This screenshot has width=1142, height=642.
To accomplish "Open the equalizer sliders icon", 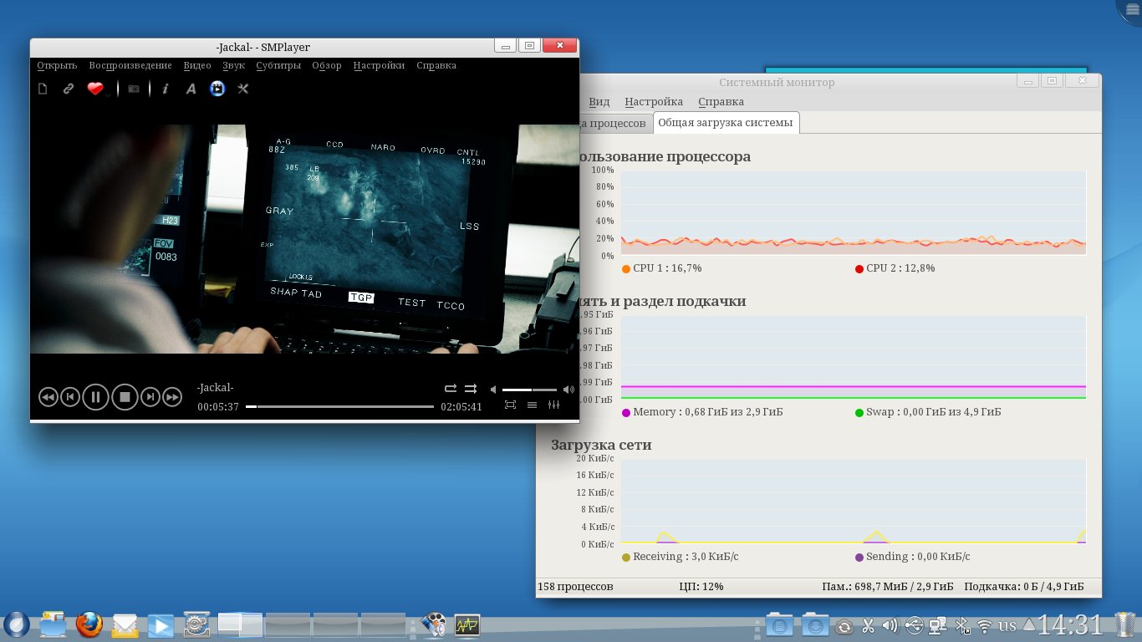I will point(553,405).
